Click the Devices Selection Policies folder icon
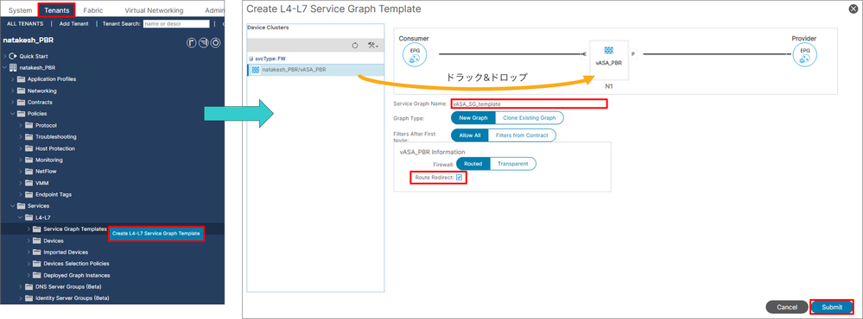This screenshot has height=319, width=863. (x=37, y=264)
